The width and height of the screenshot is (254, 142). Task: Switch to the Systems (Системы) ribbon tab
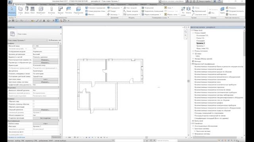[43, 4]
